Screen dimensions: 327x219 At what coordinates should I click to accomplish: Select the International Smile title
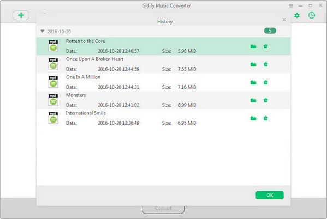86,113
